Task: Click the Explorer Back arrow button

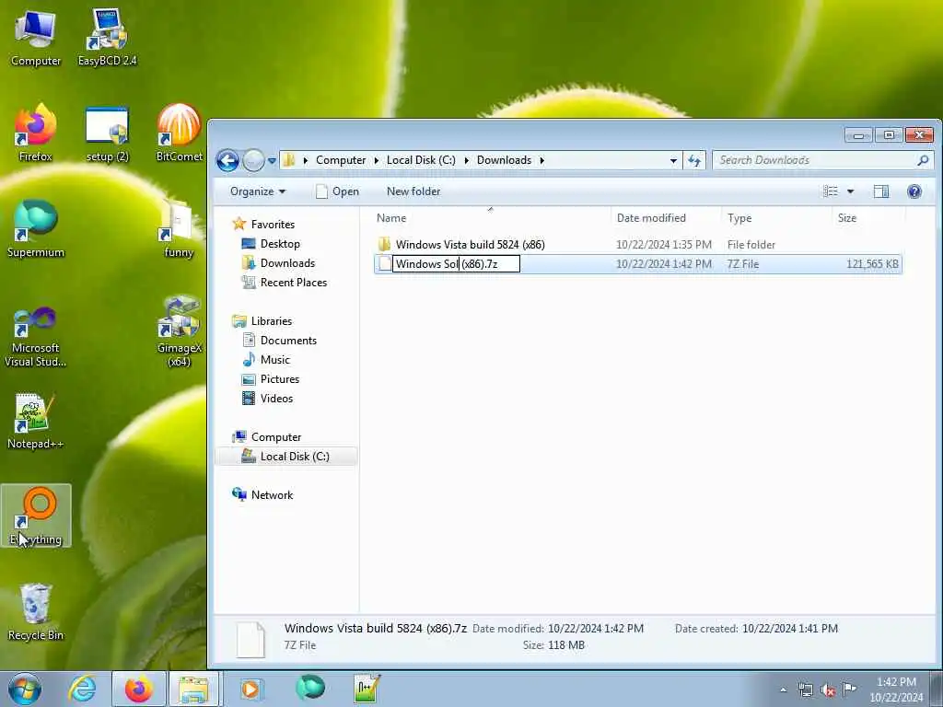Action: pos(228,160)
